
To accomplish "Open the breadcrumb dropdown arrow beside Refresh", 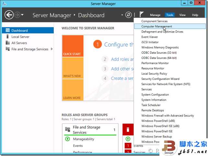I will [122, 15].
